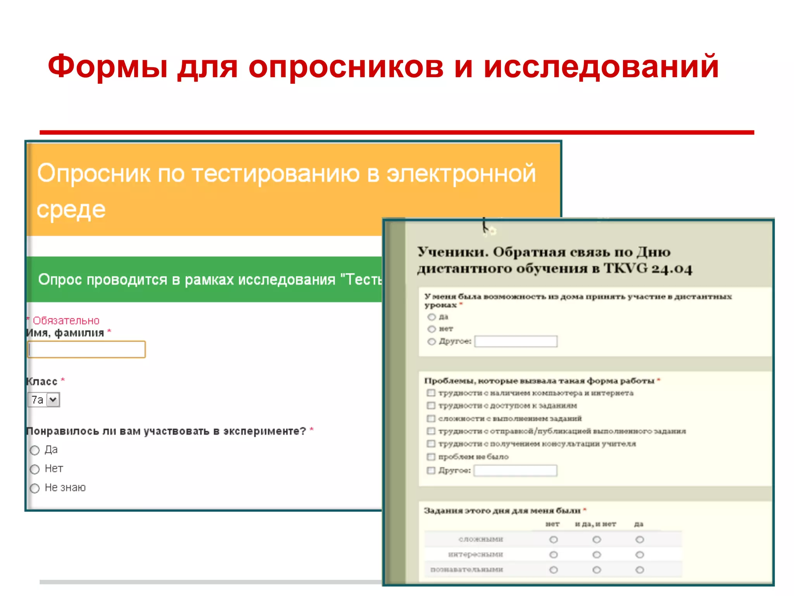The width and height of the screenshot is (794, 596).
Task: Click the 'Проблемы, которые вызвала такая форма работы' question
Action: coord(542,381)
